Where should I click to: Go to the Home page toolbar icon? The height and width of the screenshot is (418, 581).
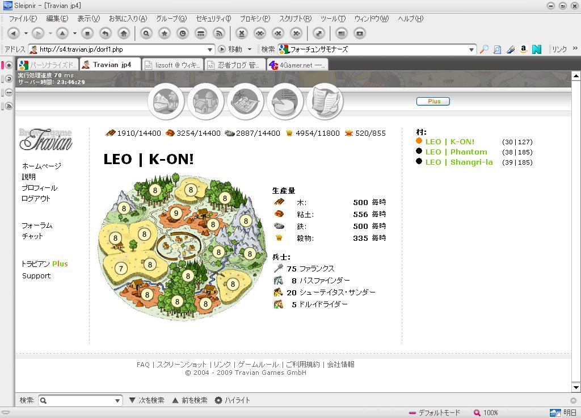pyautogui.click(x=124, y=34)
